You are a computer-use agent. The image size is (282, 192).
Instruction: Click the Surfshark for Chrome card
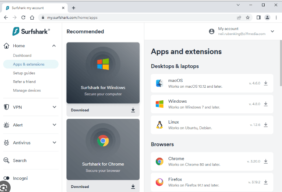(x=103, y=150)
